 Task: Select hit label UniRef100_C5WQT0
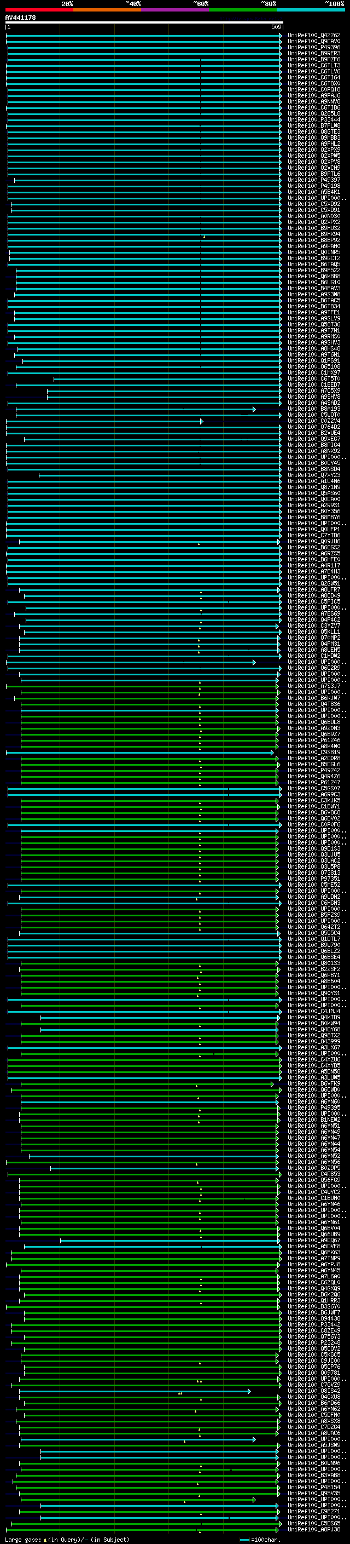[314, 415]
